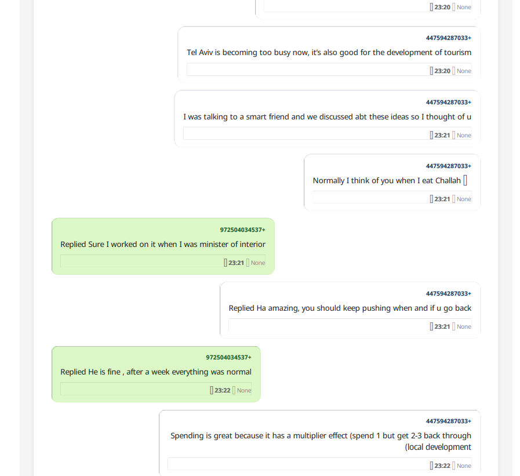
Task: Click the glyph icon before 23:22 in the 'He is fine' message
Action: [212, 390]
